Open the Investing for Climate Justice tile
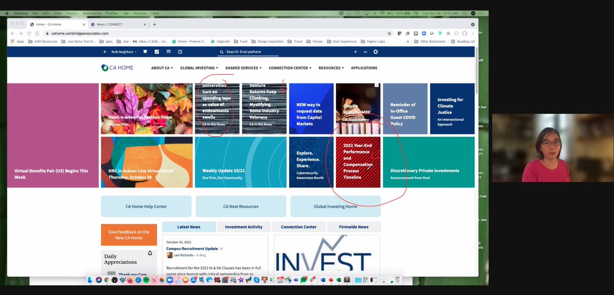Viewport: 614px width, 295px height. click(452, 109)
